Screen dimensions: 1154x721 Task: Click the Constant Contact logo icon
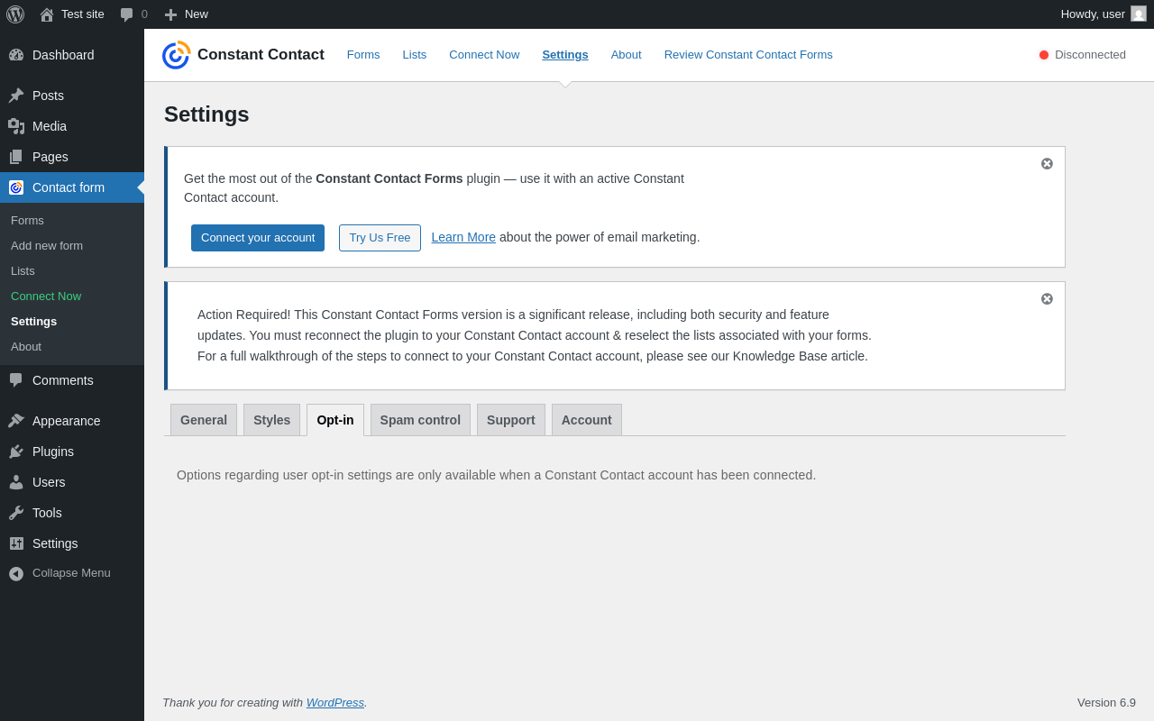(x=176, y=55)
